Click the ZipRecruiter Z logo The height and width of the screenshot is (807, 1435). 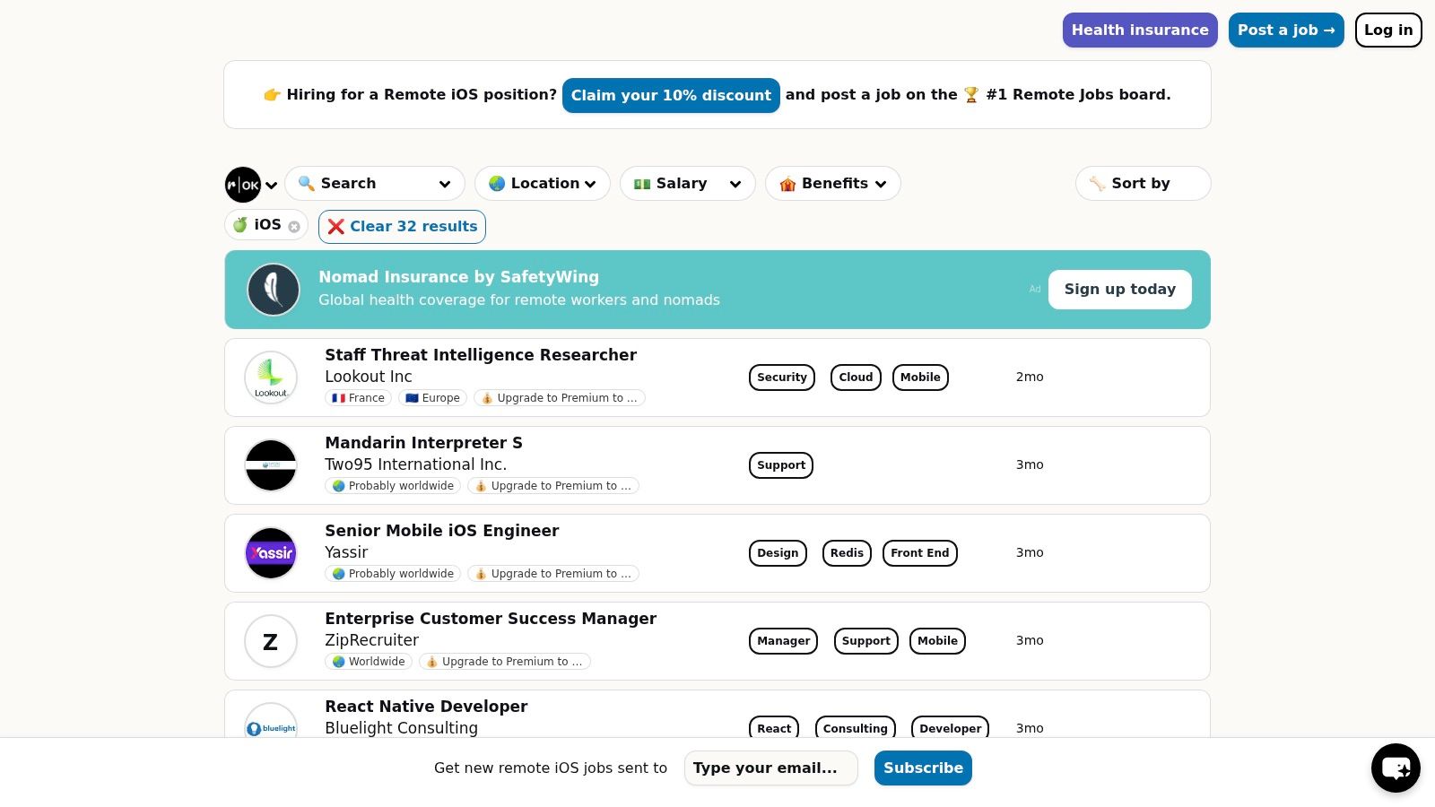271,641
